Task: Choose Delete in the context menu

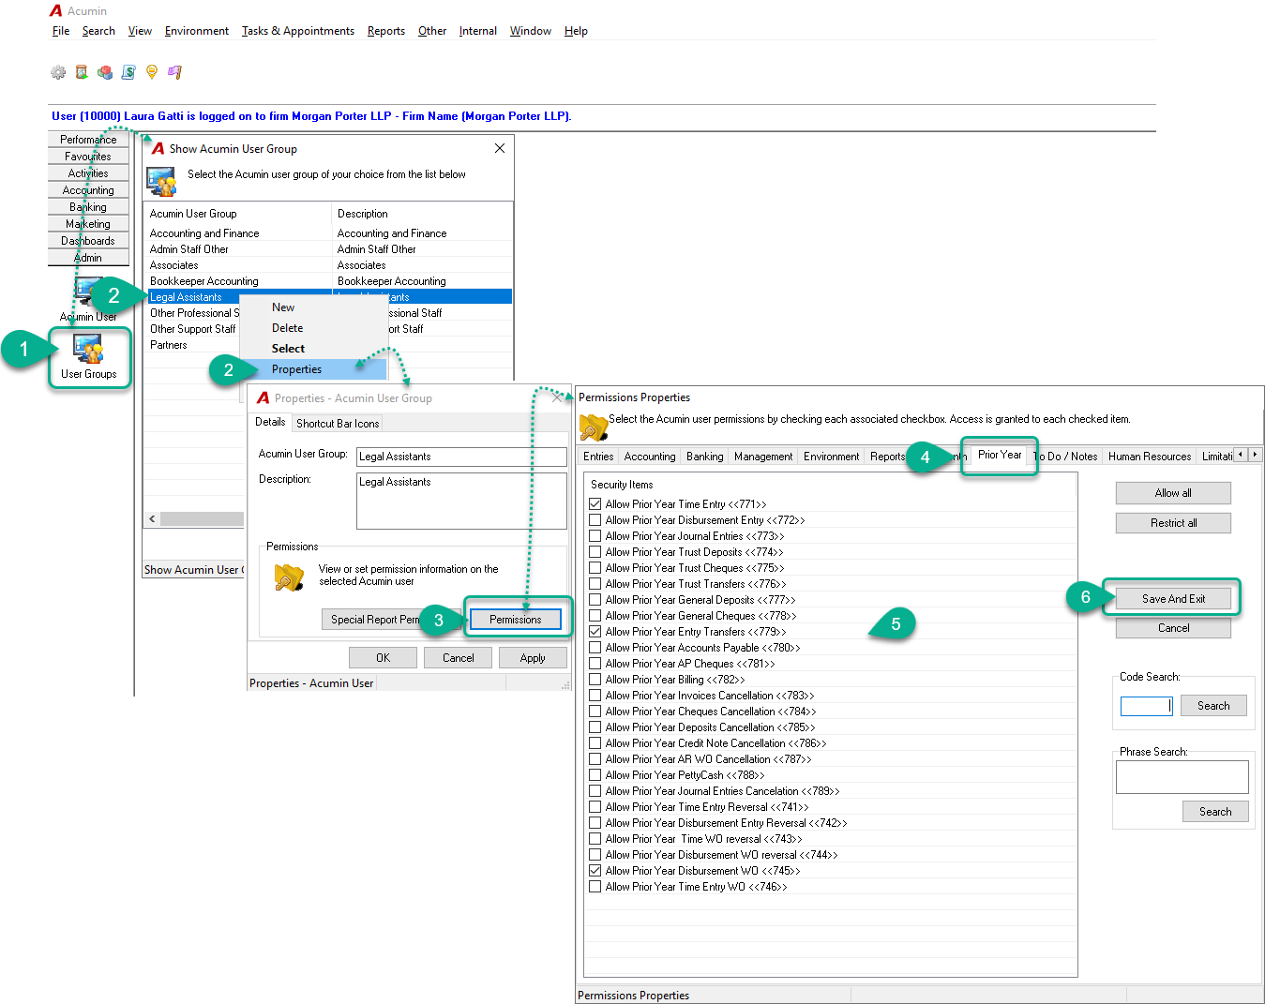Action: (x=287, y=328)
